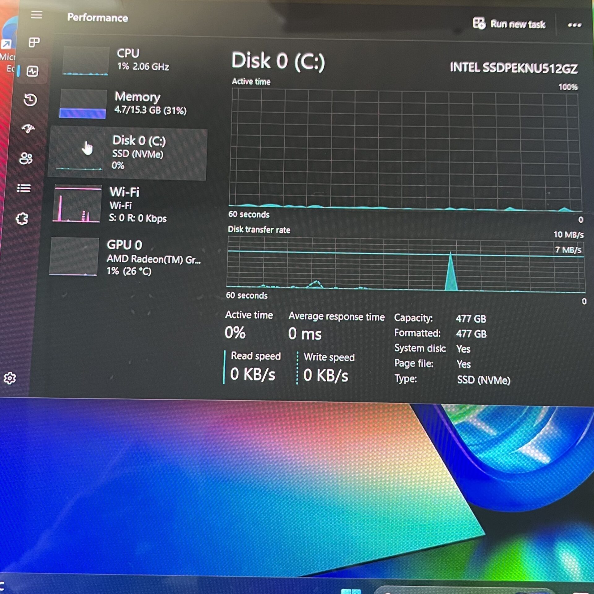Open the Startup apps icon
The image size is (594, 594).
(28, 128)
